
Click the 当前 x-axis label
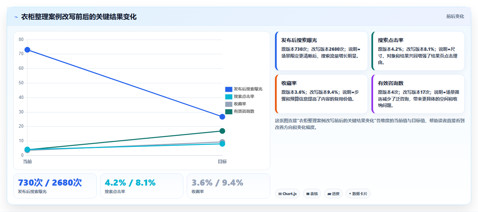click(27, 162)
